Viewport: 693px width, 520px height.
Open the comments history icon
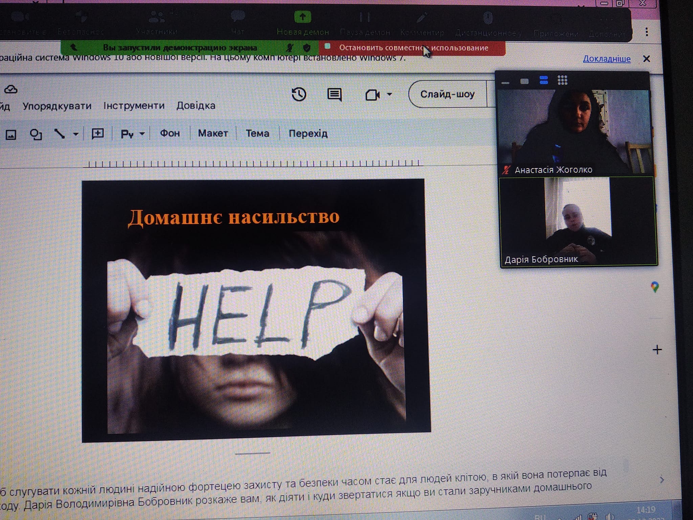334,94
